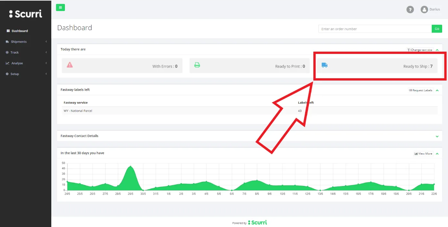Image resolution: width=448 pixels, height=227 pixels.
Task: Expand the Fastway Contact Details panel
Action: (437, 136)
